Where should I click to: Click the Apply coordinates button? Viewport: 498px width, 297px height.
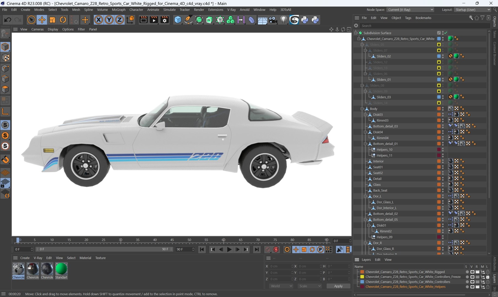pyautogui.click(x=338, y=286)
